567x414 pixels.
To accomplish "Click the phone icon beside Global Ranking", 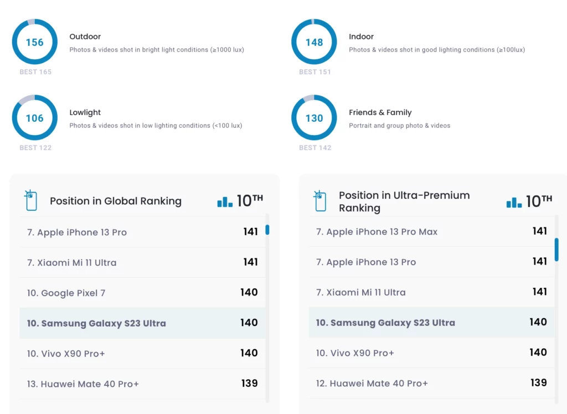I will click(x=31, y=200).
